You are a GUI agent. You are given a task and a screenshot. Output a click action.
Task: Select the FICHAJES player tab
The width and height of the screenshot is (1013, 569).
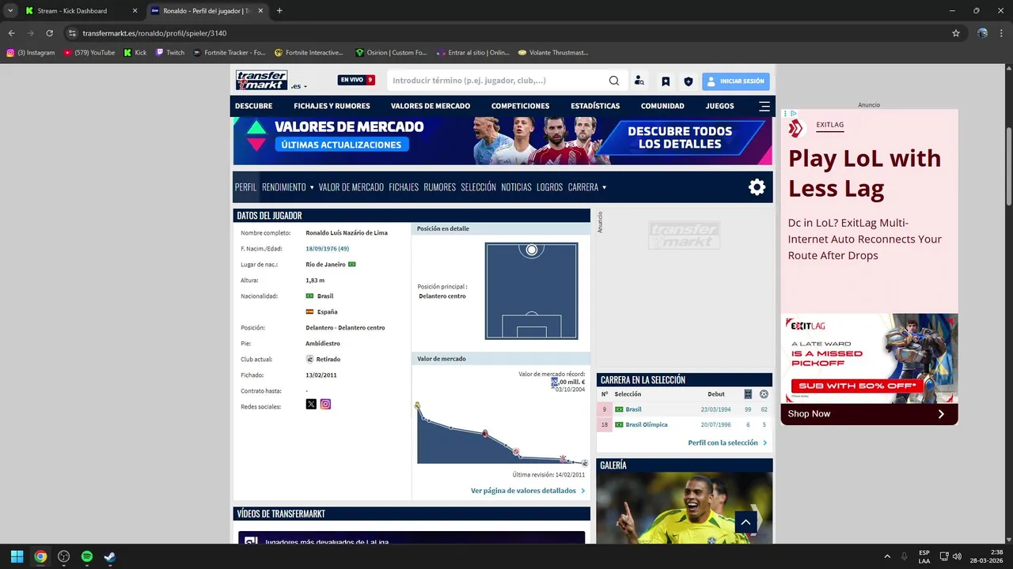point(404,187)
